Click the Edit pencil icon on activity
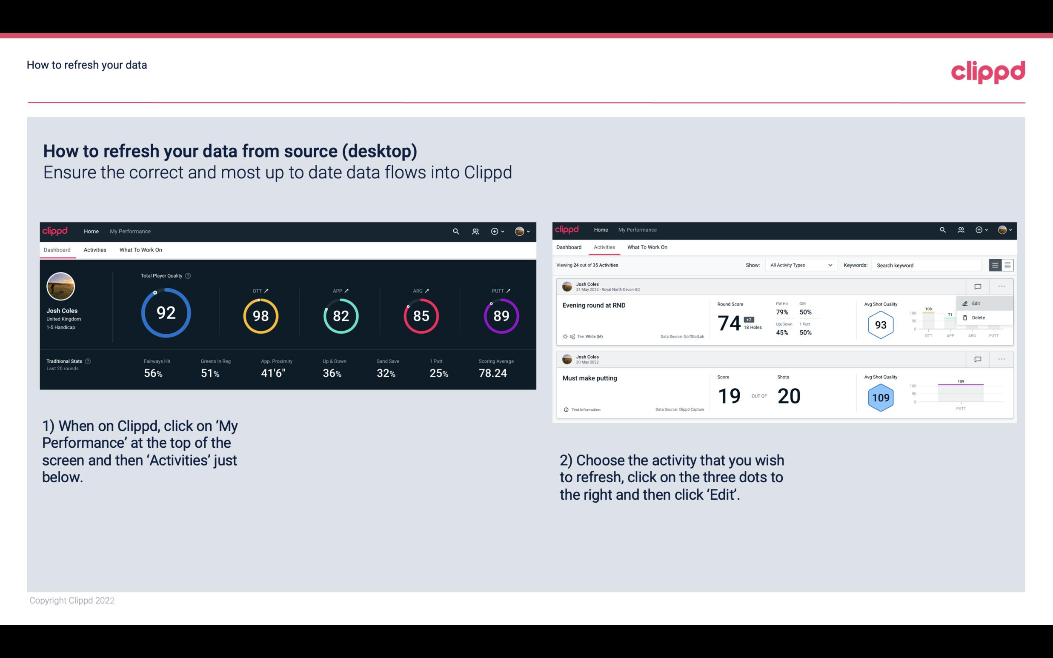 click(x=965, y=303)
